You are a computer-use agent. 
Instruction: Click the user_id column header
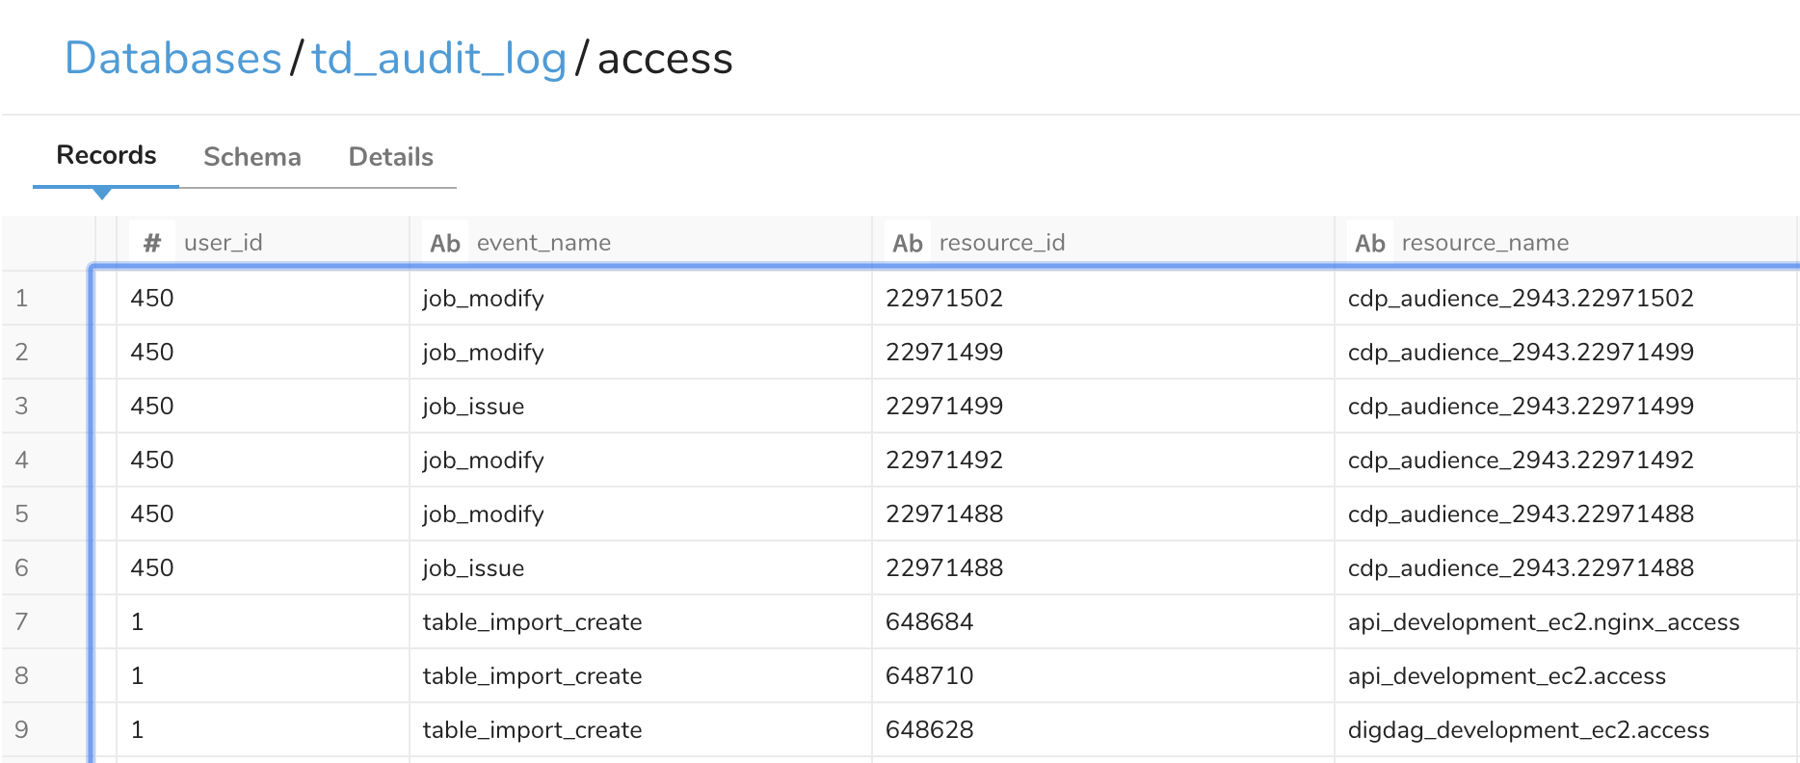pyautogui.click(x=223, y=243)
